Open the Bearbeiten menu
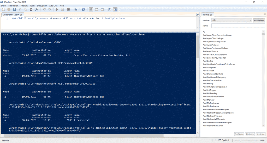The image size is (267, 143). point(13,6)
